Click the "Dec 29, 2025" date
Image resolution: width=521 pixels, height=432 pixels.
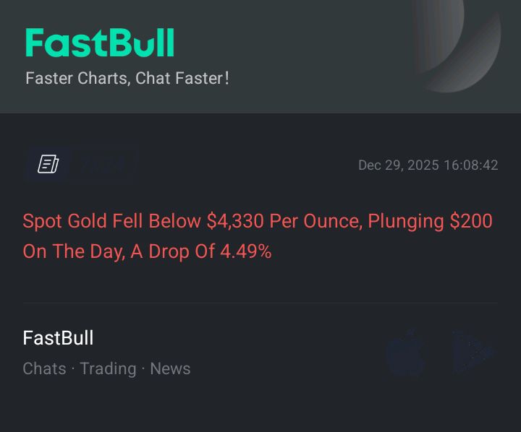coord(398,165)
